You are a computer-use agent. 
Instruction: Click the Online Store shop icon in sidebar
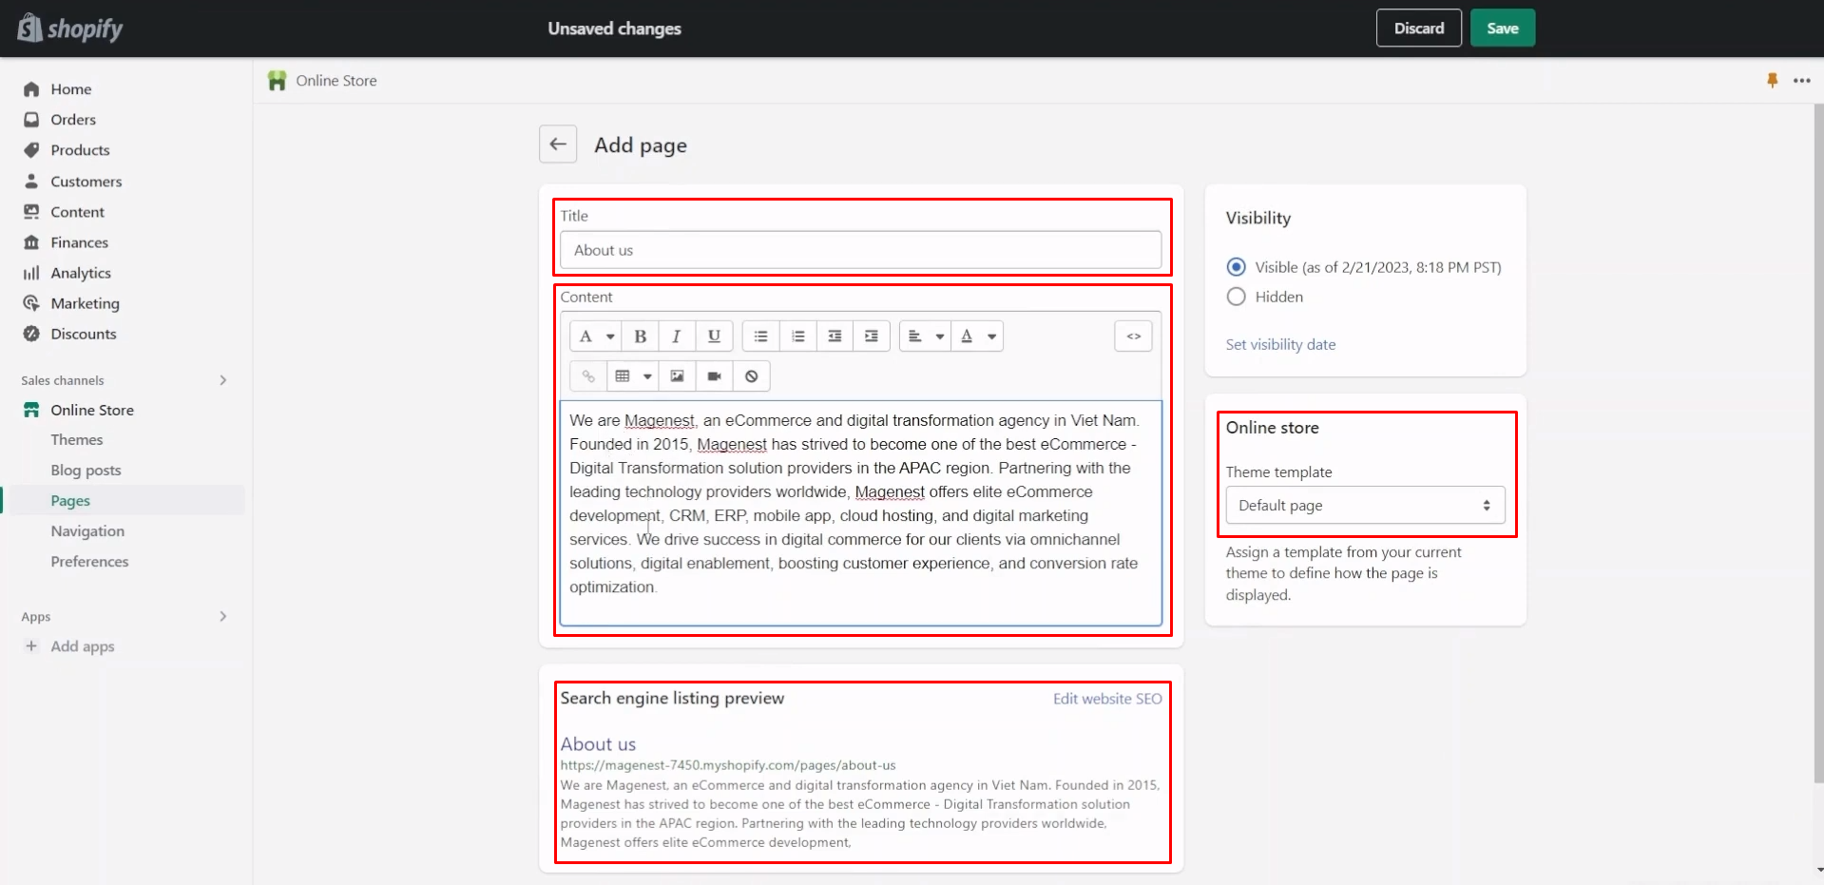(x=31, y=410)
